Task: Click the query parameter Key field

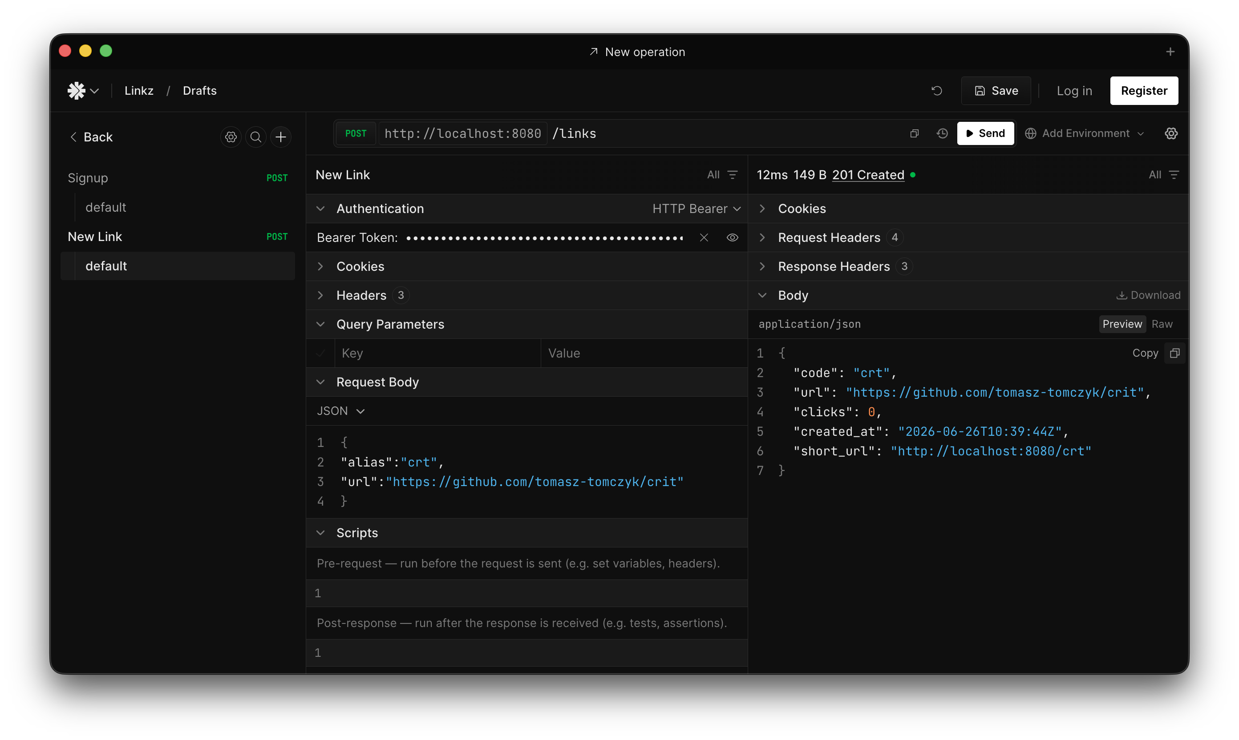Action: (437, 354)
